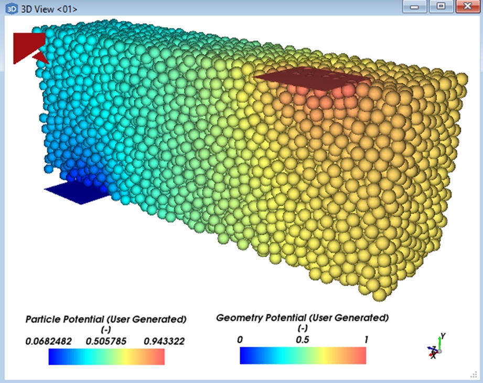Click the Particle Potential legend title
The width and height of the screenshot is (483, 383).
coord(106,319)
